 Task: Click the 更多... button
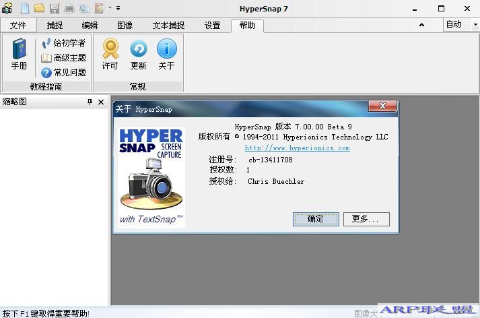point(366,219)
